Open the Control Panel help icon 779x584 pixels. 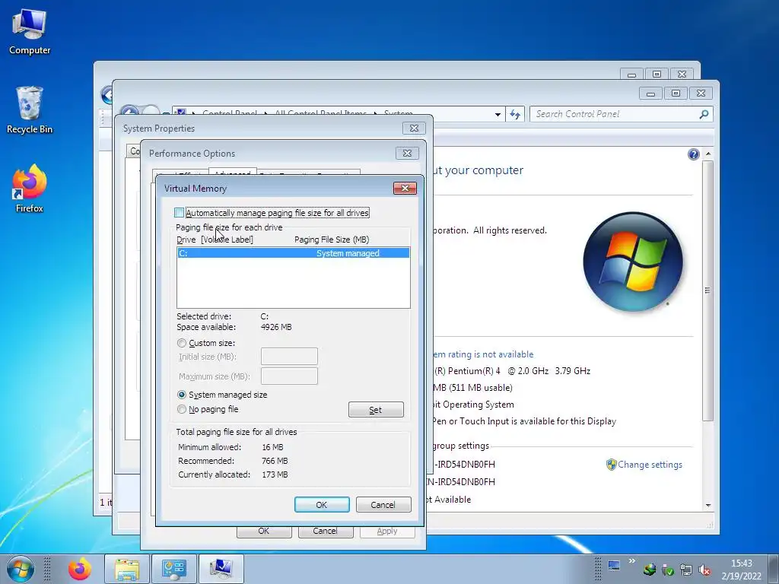coord(694,154)
